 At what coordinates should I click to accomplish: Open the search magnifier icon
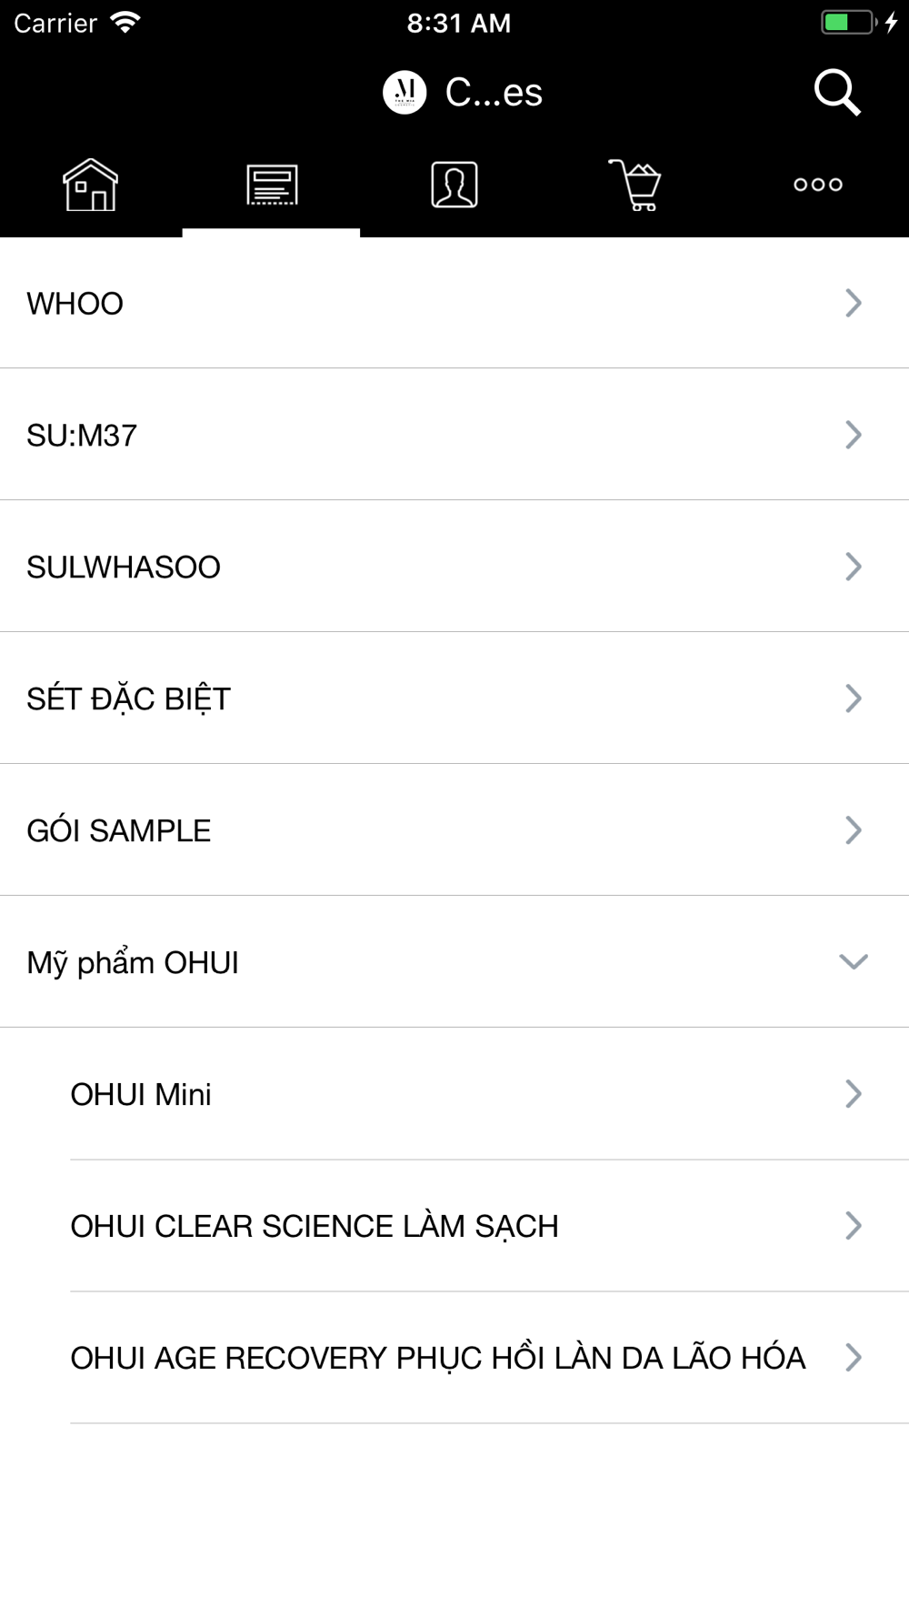836,93
